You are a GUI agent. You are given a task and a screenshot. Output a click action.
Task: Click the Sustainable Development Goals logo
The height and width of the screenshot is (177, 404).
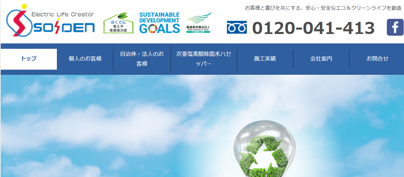[159, 23]
